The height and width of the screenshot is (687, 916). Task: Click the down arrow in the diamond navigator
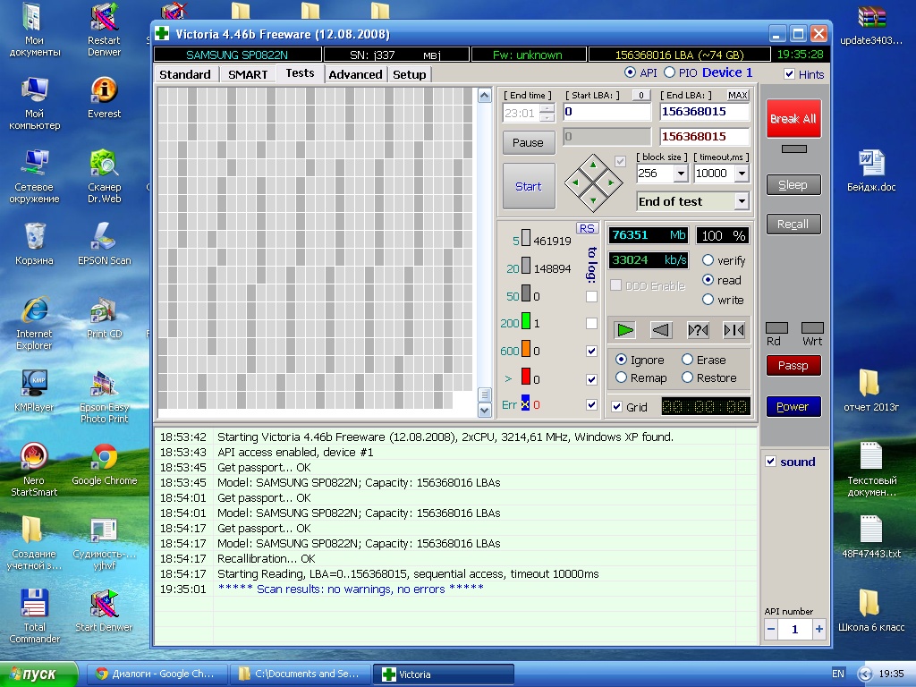point(593,200)
